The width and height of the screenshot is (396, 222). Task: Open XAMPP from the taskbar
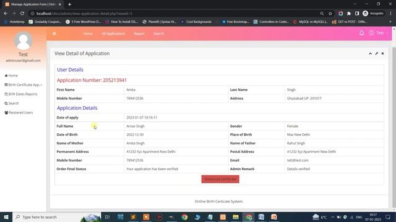coord(223,217)
